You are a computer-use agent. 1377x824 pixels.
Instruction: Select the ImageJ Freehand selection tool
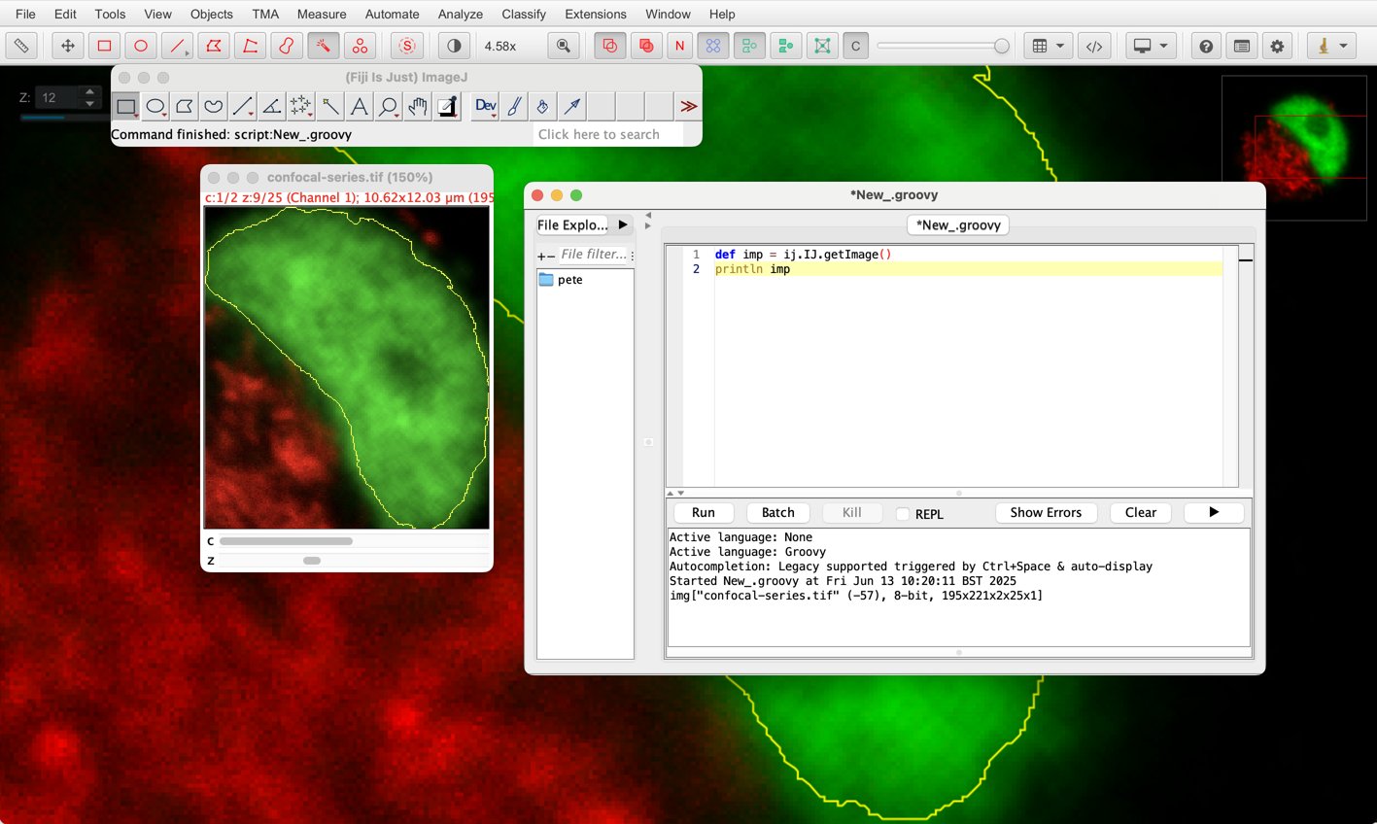pyautogui.click(x=214, y=106)
